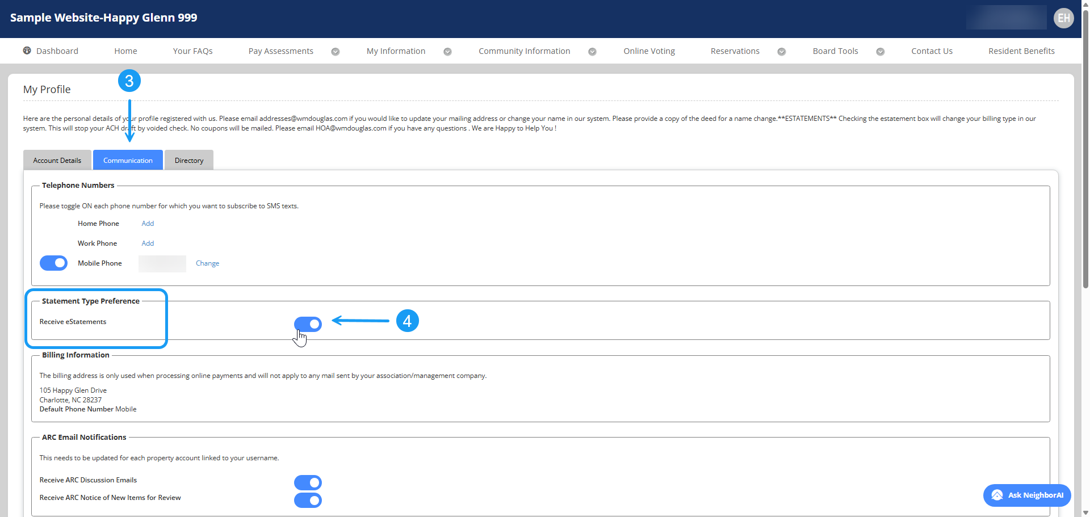Open the EH user avatar menu
This screenshot has height=517, width=1090.
pyautogui.click(x=1063, y=18)
